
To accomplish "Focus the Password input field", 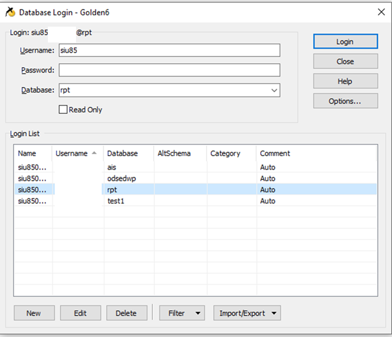I will pyautogui.click(x=169, y=70).
